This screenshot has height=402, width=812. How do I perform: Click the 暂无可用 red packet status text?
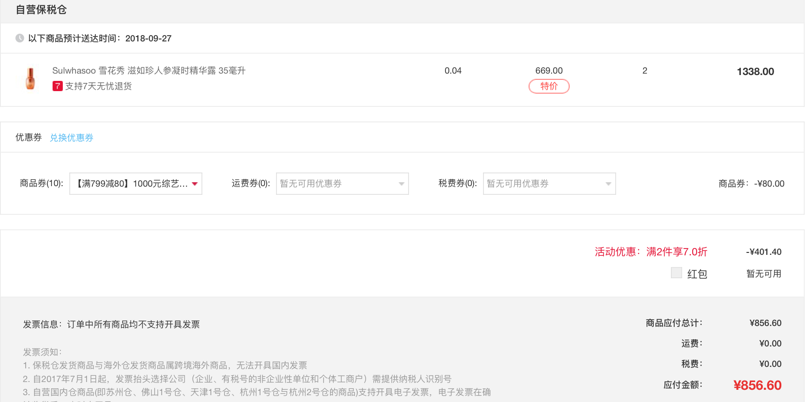pyautogui.click(x=764, y=274)
